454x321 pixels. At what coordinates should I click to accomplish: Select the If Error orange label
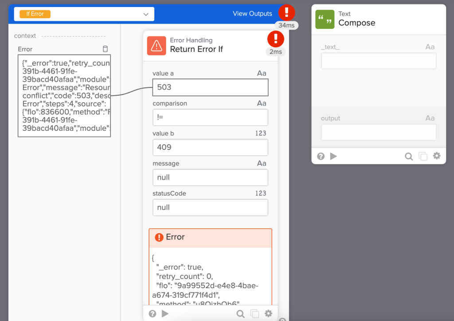[x=35, y=14]
